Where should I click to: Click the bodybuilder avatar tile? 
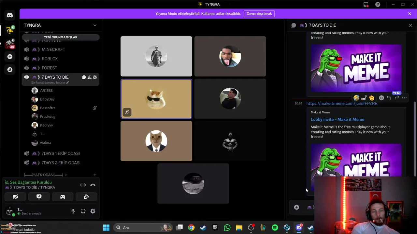click(230, 141)
